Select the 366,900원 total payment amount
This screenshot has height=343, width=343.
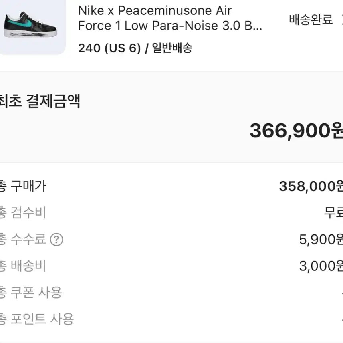(296, 130)
